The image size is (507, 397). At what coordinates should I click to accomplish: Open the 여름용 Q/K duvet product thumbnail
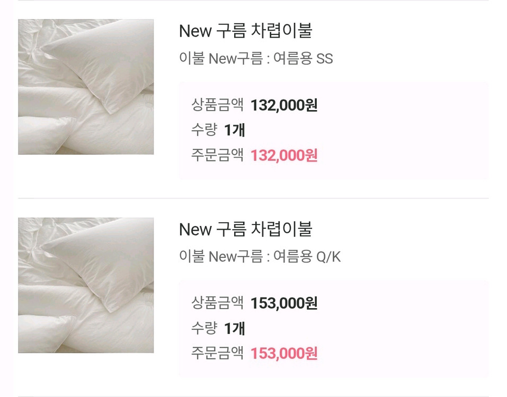point(86,285)
